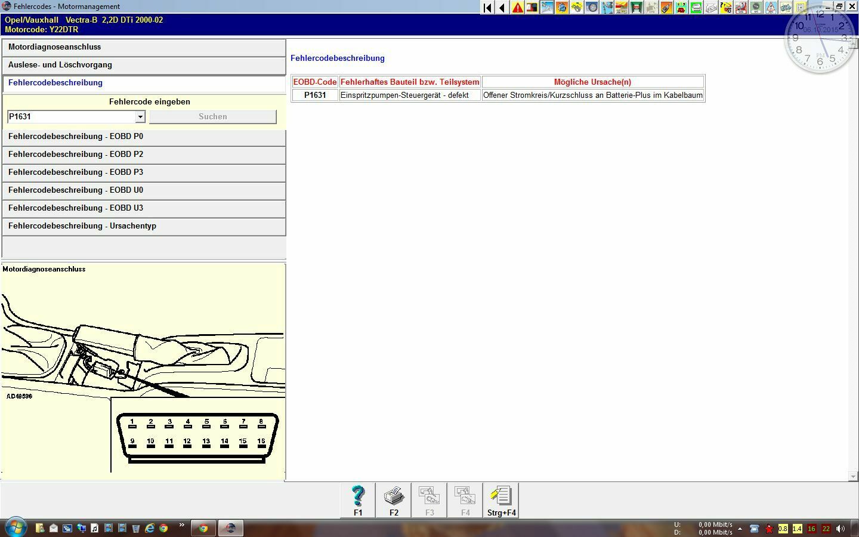Open help with the F1 question mark icon
Image resolution: width=859 pixels, height=537 pixels.
(358, 500)
